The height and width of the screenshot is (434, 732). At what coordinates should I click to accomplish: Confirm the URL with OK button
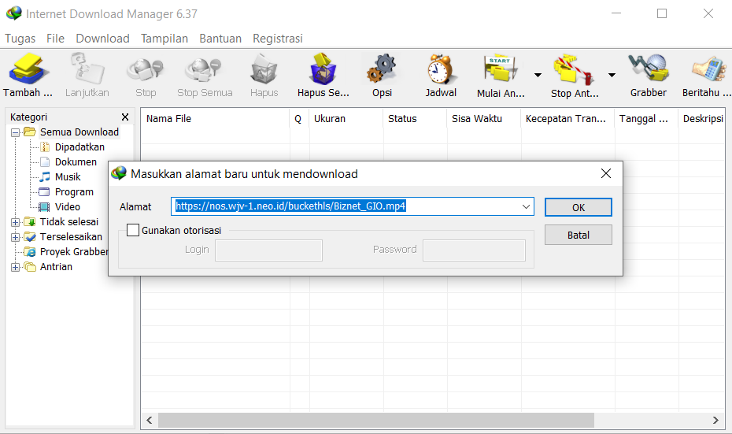[x=579, y=207]
